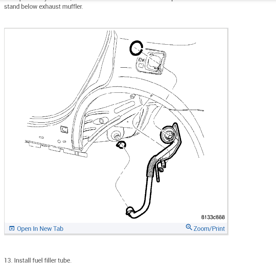The width and height of the screenshot is (276, 272).
Task: Click the figure number 8133c888
Action: click(x=213, y=217)
